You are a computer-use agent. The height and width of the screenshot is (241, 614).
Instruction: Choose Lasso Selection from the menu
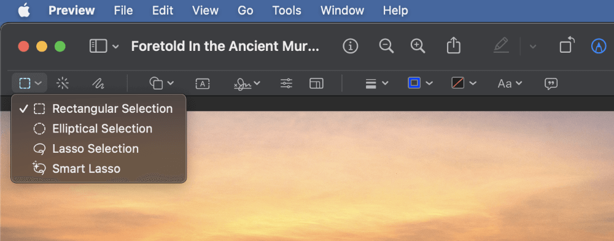(99, 148)
